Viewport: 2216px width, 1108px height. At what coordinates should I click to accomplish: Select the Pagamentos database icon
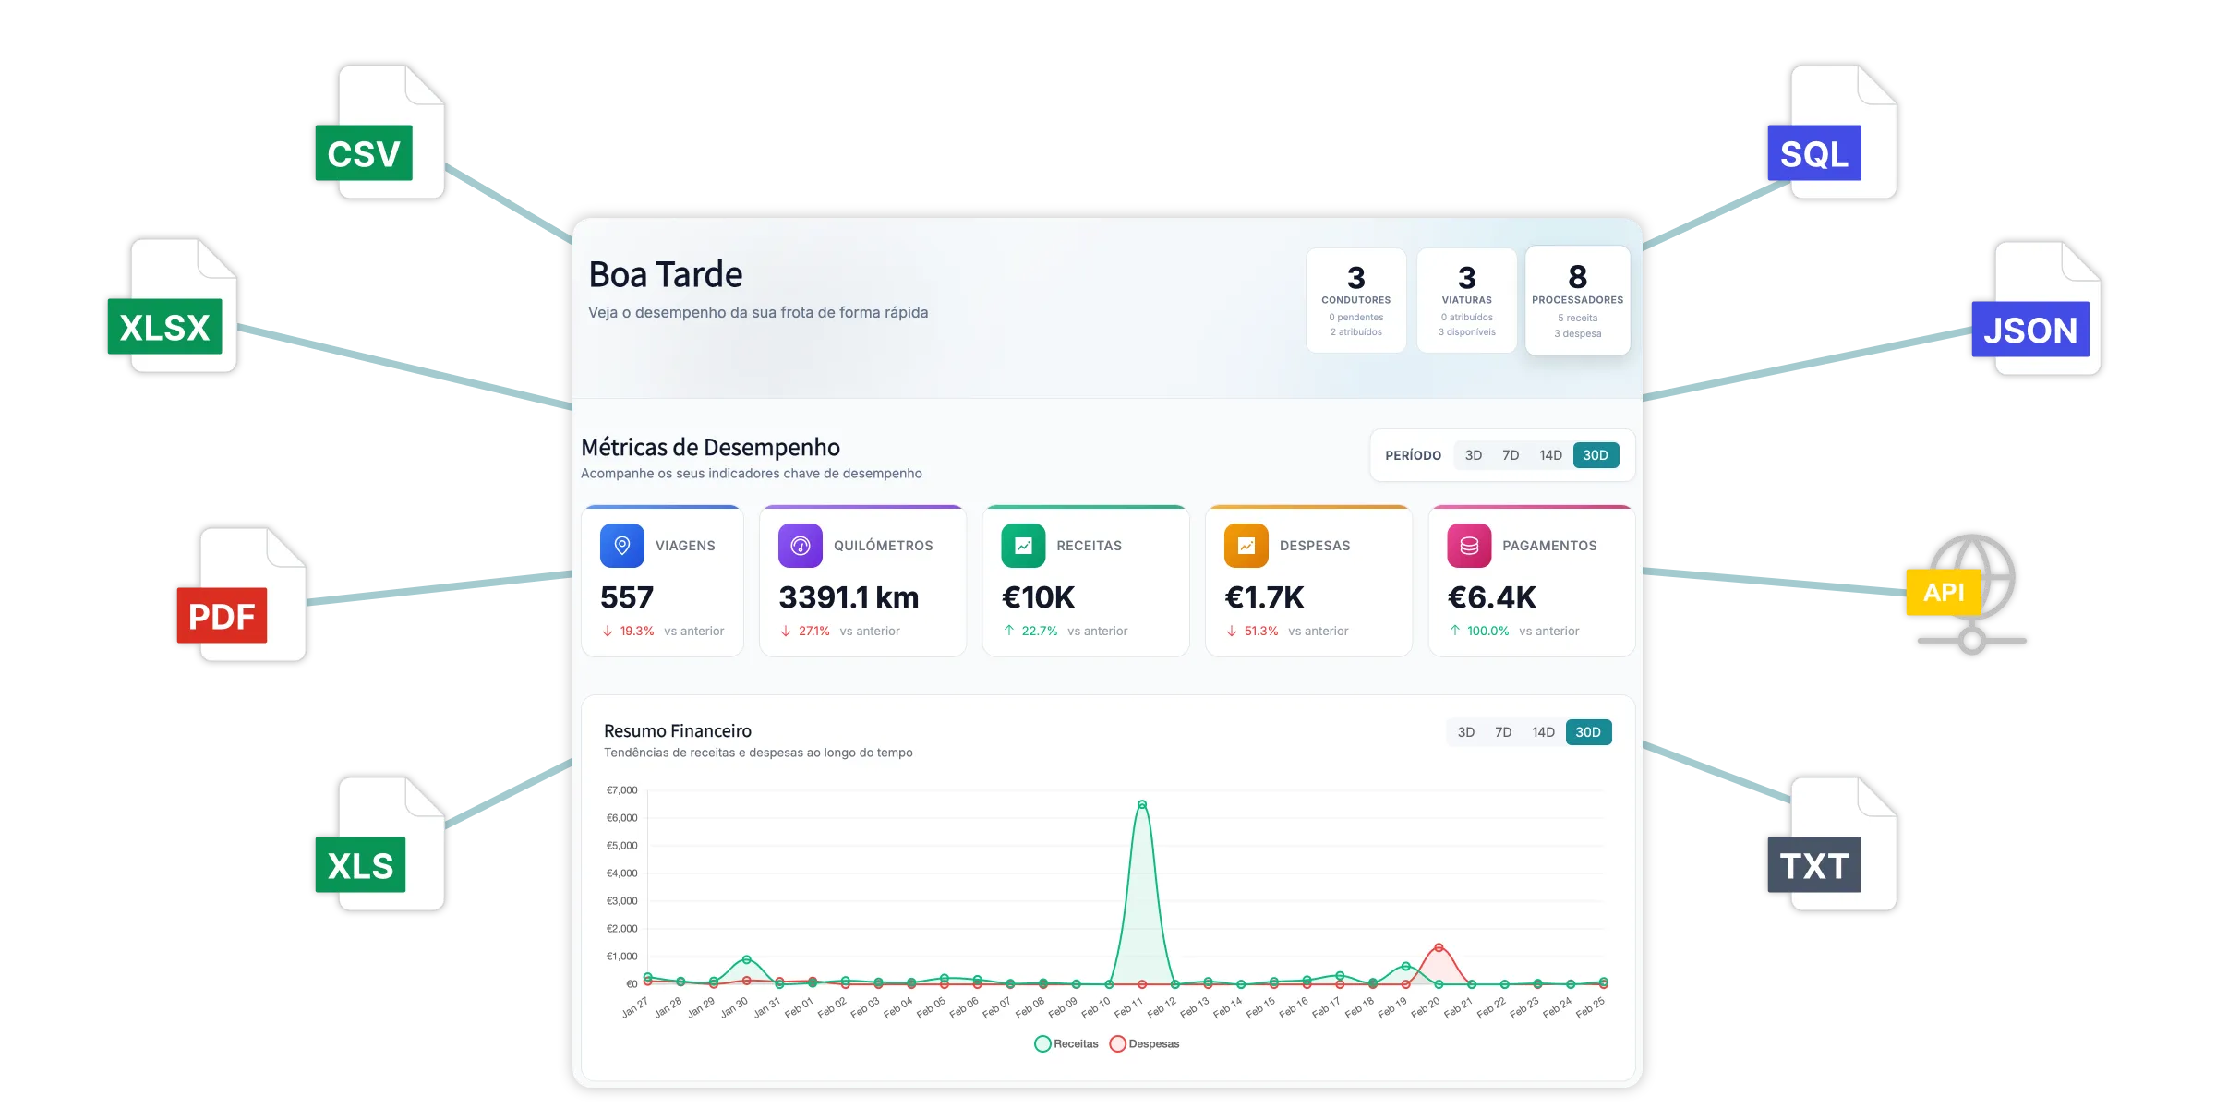[1468, 545]
